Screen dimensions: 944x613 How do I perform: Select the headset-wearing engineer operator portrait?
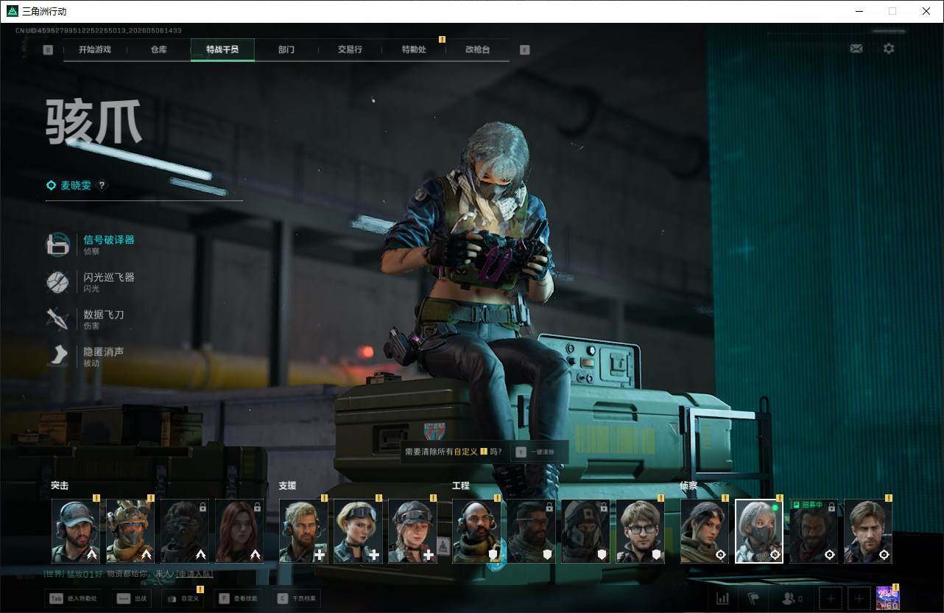click(476, 531)
